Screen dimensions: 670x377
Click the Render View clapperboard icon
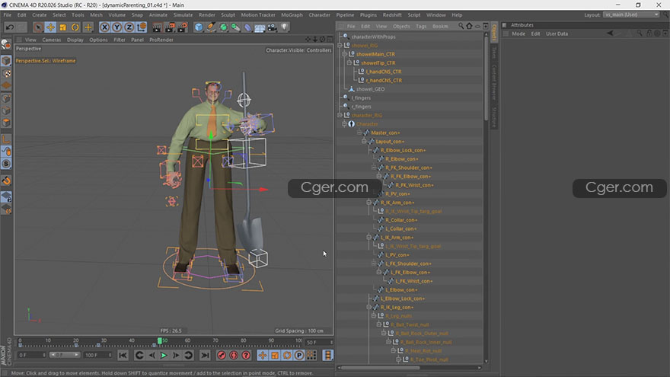click(x=158, y=27)
